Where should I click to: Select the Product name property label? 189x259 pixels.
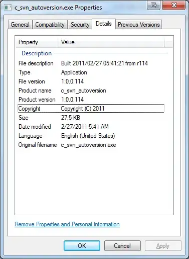click(35, 91)
